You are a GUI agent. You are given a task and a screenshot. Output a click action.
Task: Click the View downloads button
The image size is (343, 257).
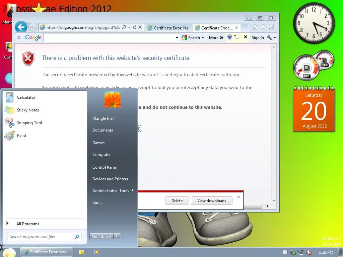click(x=212, y=201)
